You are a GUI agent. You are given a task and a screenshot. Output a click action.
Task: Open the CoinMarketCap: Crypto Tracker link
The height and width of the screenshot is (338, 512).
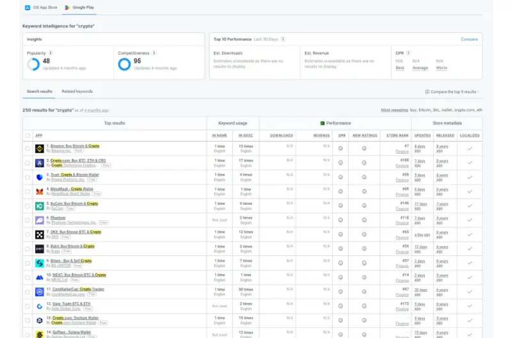78,289
